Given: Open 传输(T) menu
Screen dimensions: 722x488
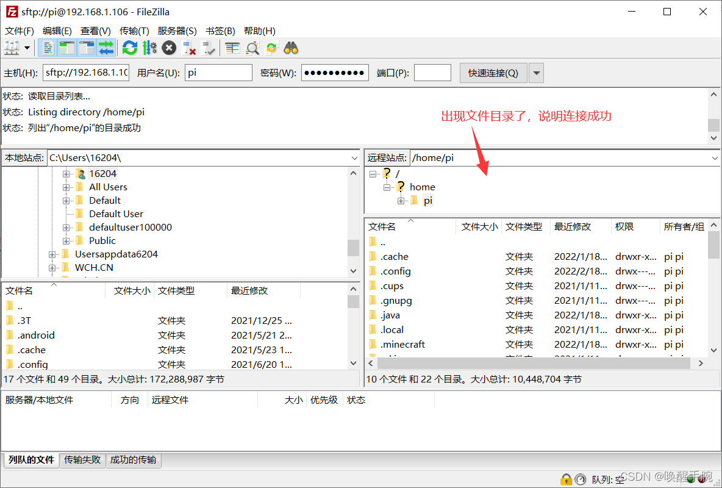Looking at the screenshot, I should [x=134, y=31].
